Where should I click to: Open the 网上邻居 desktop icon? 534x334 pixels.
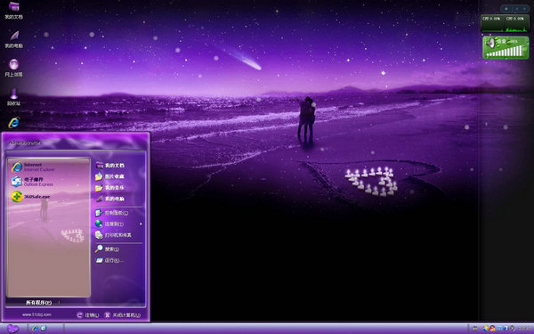[x=13, y=68]
